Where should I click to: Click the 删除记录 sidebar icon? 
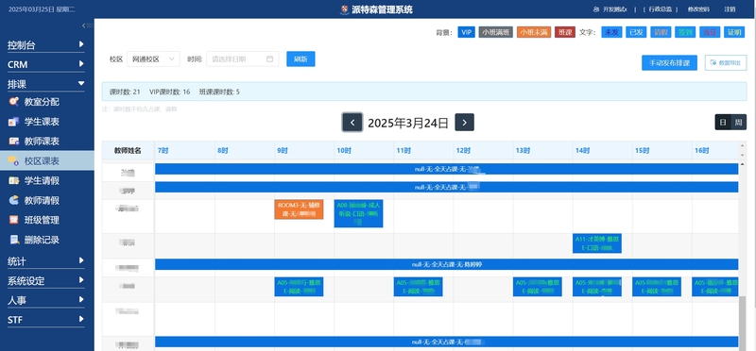14,240
